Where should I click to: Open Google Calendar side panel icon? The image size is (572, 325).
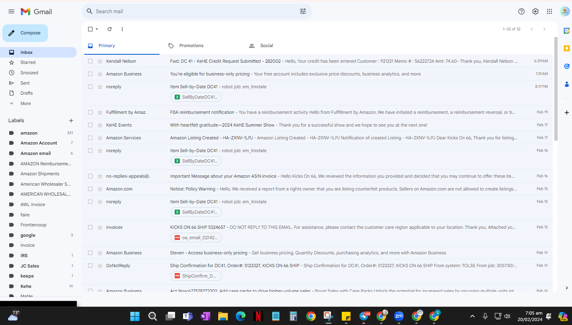pos(566,31)
